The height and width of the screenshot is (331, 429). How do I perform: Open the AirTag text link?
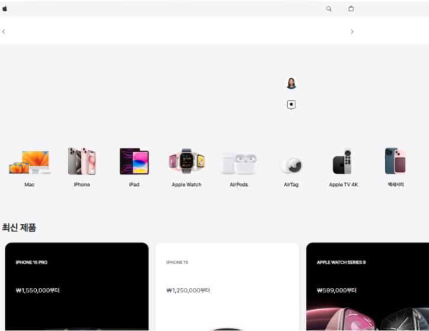tap(291, 185)
